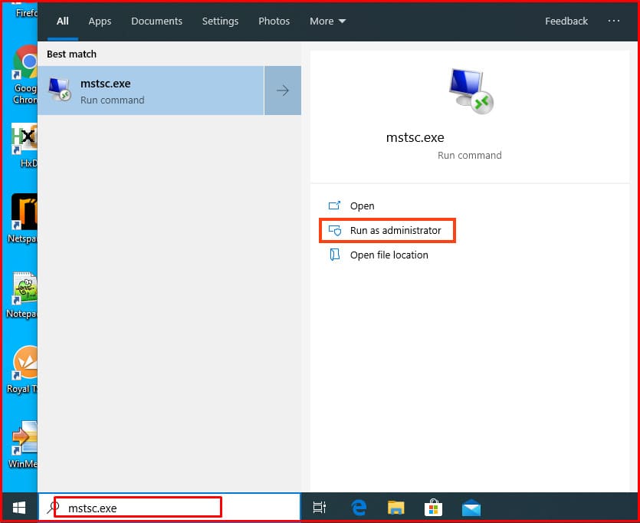Image resolution: width=640 pixels, height=523 pixels.
Task: Open the Royal TS desktop shortcut
Action: pyautogui.click(x=23, y=363)
